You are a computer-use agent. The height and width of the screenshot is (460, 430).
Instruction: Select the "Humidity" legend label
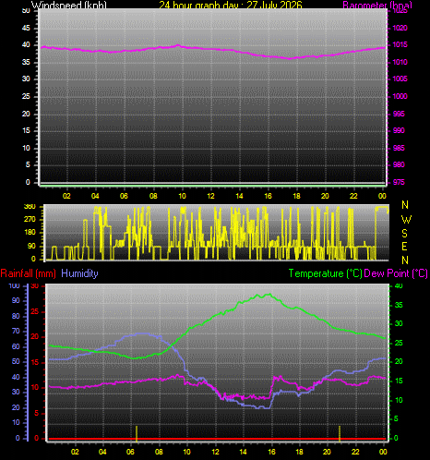pos(79,273)
